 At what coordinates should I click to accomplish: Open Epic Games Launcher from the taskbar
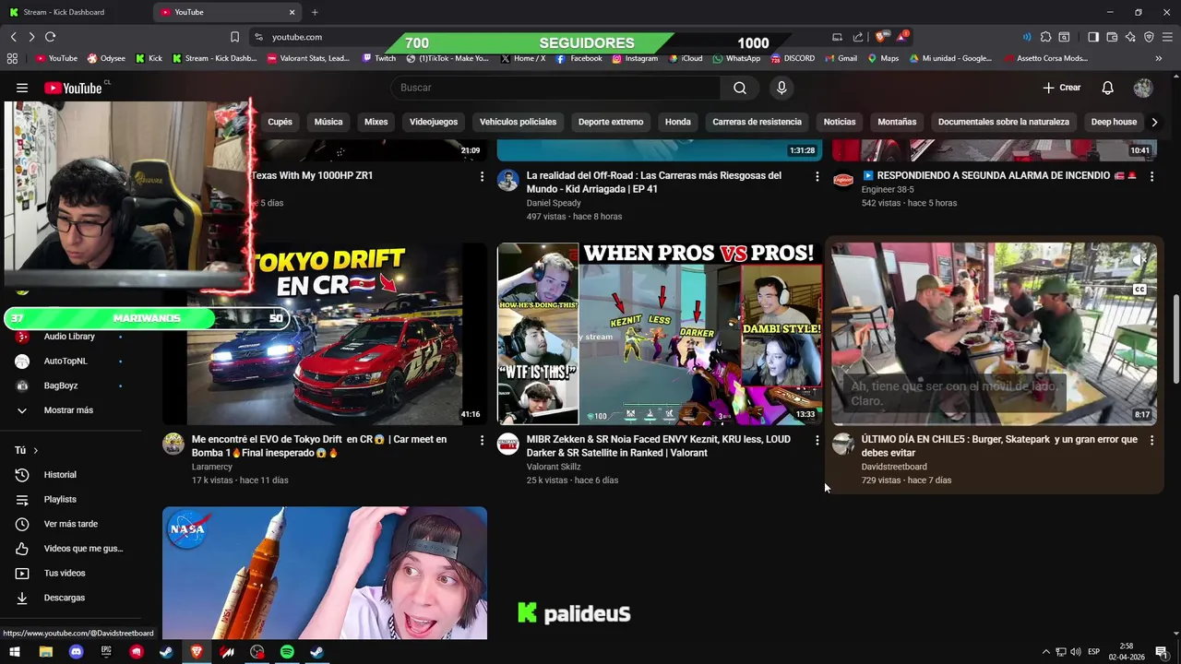[x=106, y=652]
